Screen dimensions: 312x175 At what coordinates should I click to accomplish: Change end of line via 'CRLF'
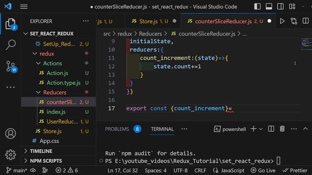[x=200, y=171]
